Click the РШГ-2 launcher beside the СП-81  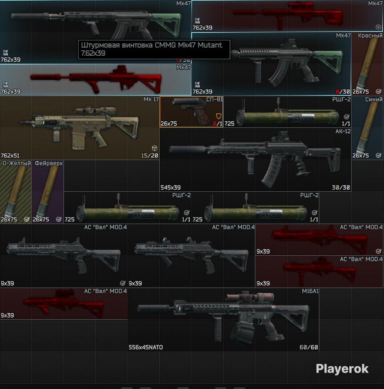tap(288, 112)
